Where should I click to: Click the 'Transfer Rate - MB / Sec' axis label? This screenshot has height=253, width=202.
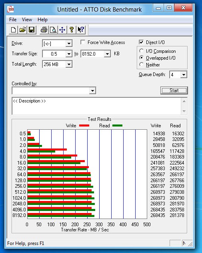(x=85, y=230)
